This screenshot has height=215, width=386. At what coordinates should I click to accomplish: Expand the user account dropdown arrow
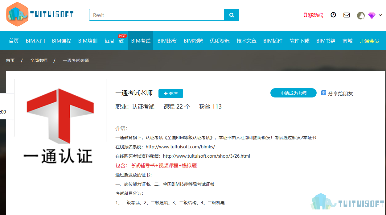click(380, 15)
